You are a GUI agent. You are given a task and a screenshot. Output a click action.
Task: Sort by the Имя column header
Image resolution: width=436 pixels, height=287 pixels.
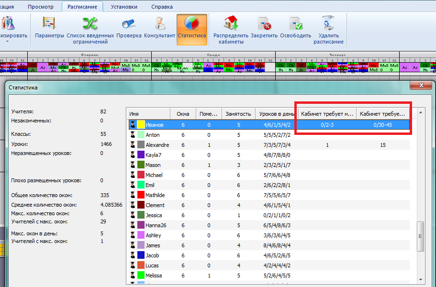[148, 114]
